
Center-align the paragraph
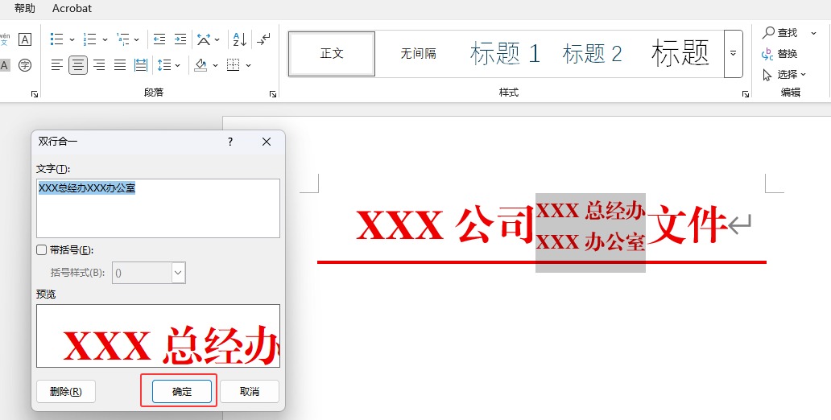click(78, 65)
